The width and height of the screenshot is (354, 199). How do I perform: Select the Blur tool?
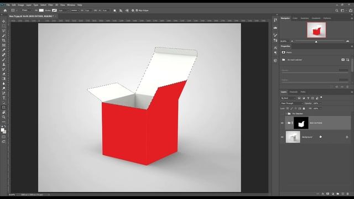(4, 83)
